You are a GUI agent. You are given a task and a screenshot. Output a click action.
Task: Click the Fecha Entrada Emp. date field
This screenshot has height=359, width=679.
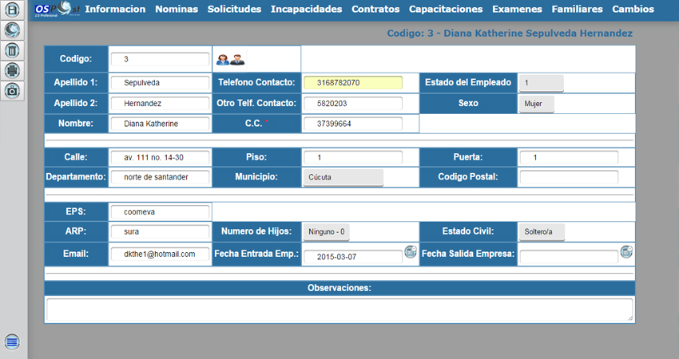pyautogui.click(x=353, y=257)
